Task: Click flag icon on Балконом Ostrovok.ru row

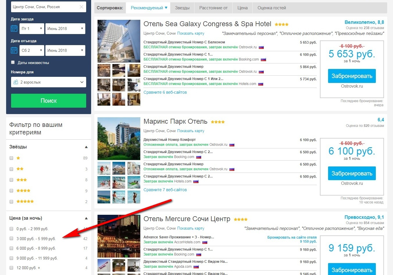Action: click(261, 47)
